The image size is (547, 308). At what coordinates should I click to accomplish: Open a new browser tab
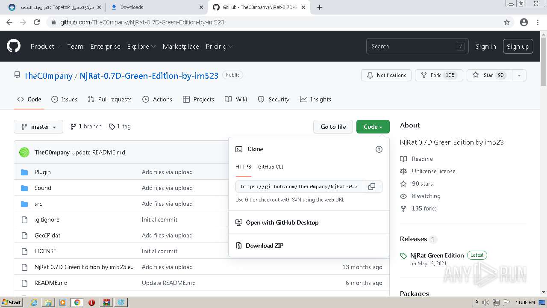pos(320,7)
